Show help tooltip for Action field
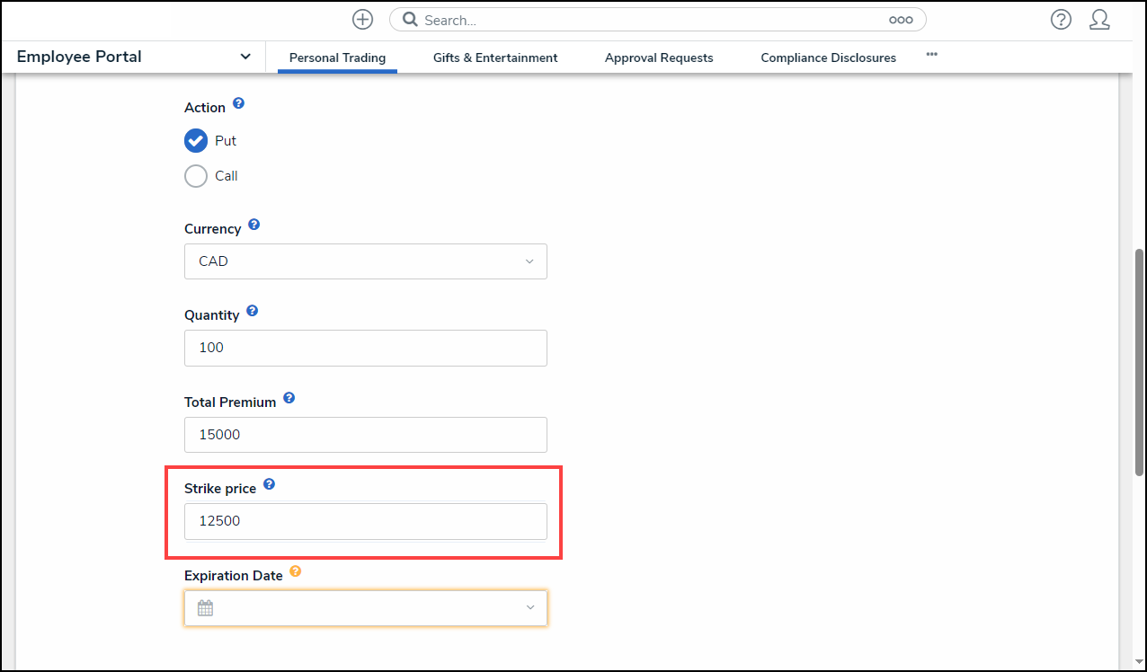Screen dimensions: 1147x672 238,103
